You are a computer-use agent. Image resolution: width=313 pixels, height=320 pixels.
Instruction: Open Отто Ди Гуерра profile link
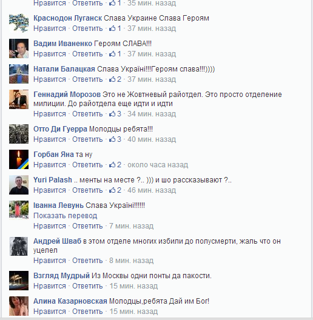point(60,129)
